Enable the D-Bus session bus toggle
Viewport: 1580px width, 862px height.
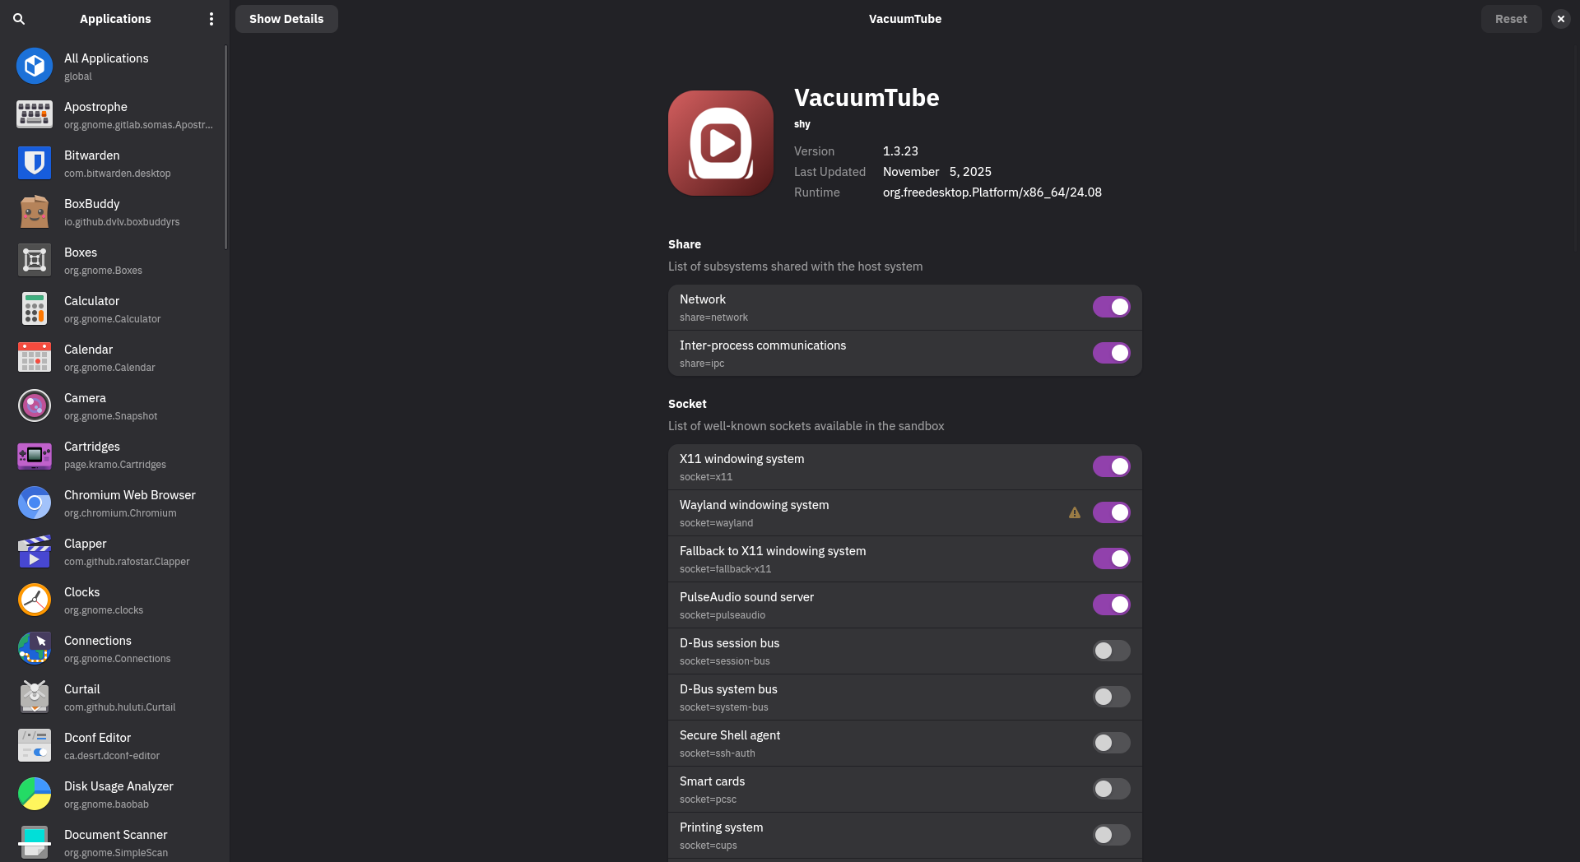coord(1111,651)
